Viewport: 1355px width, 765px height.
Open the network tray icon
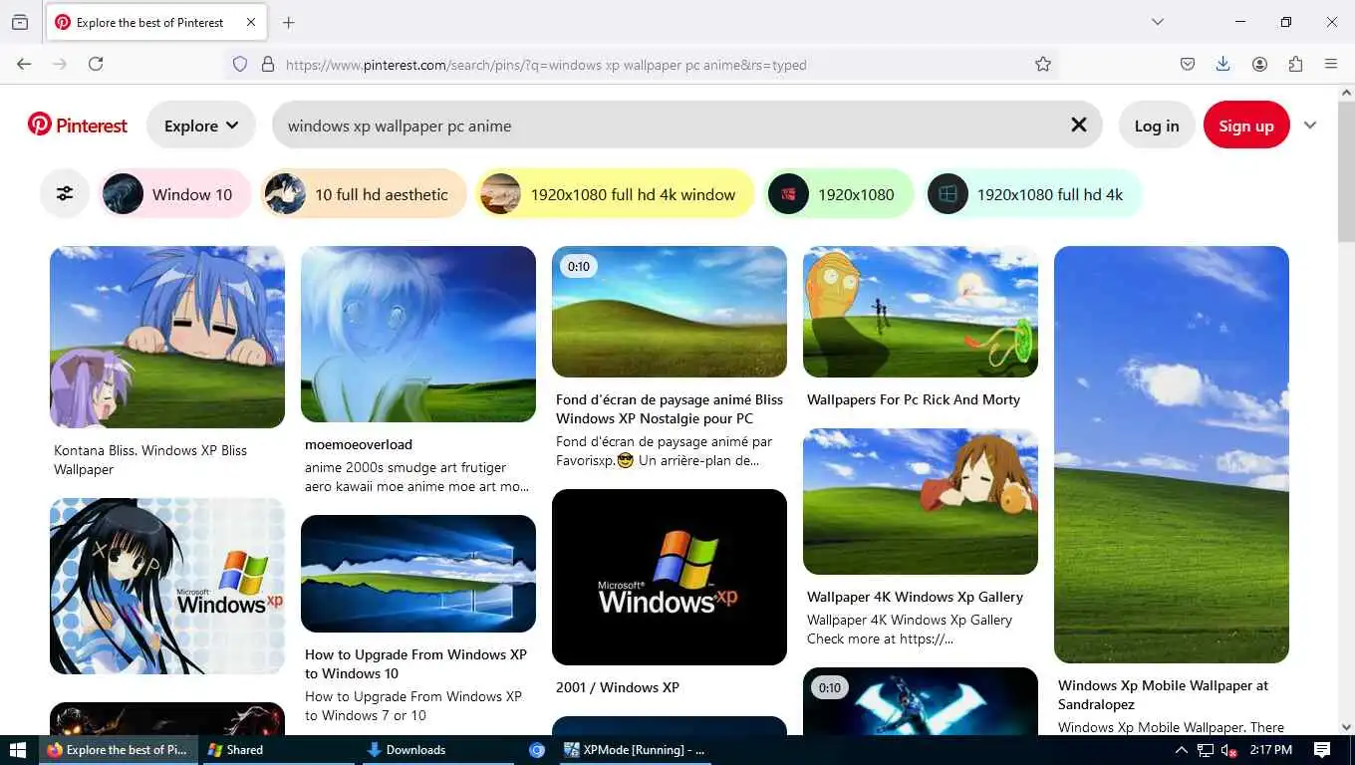[1206, 750]
